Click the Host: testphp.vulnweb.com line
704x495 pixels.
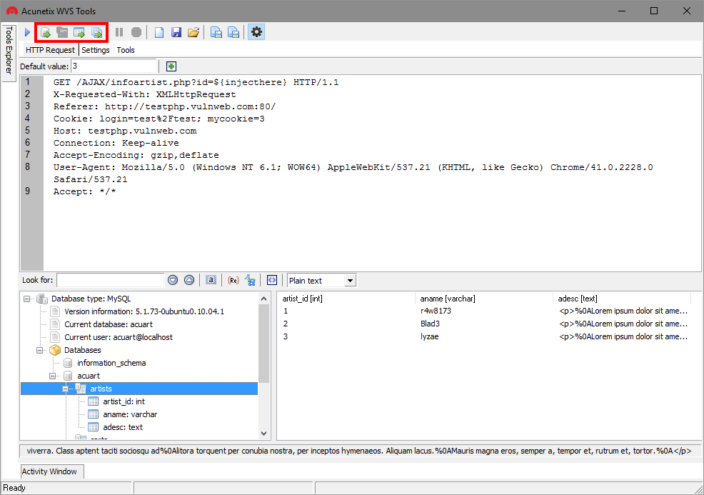point(125,131)
